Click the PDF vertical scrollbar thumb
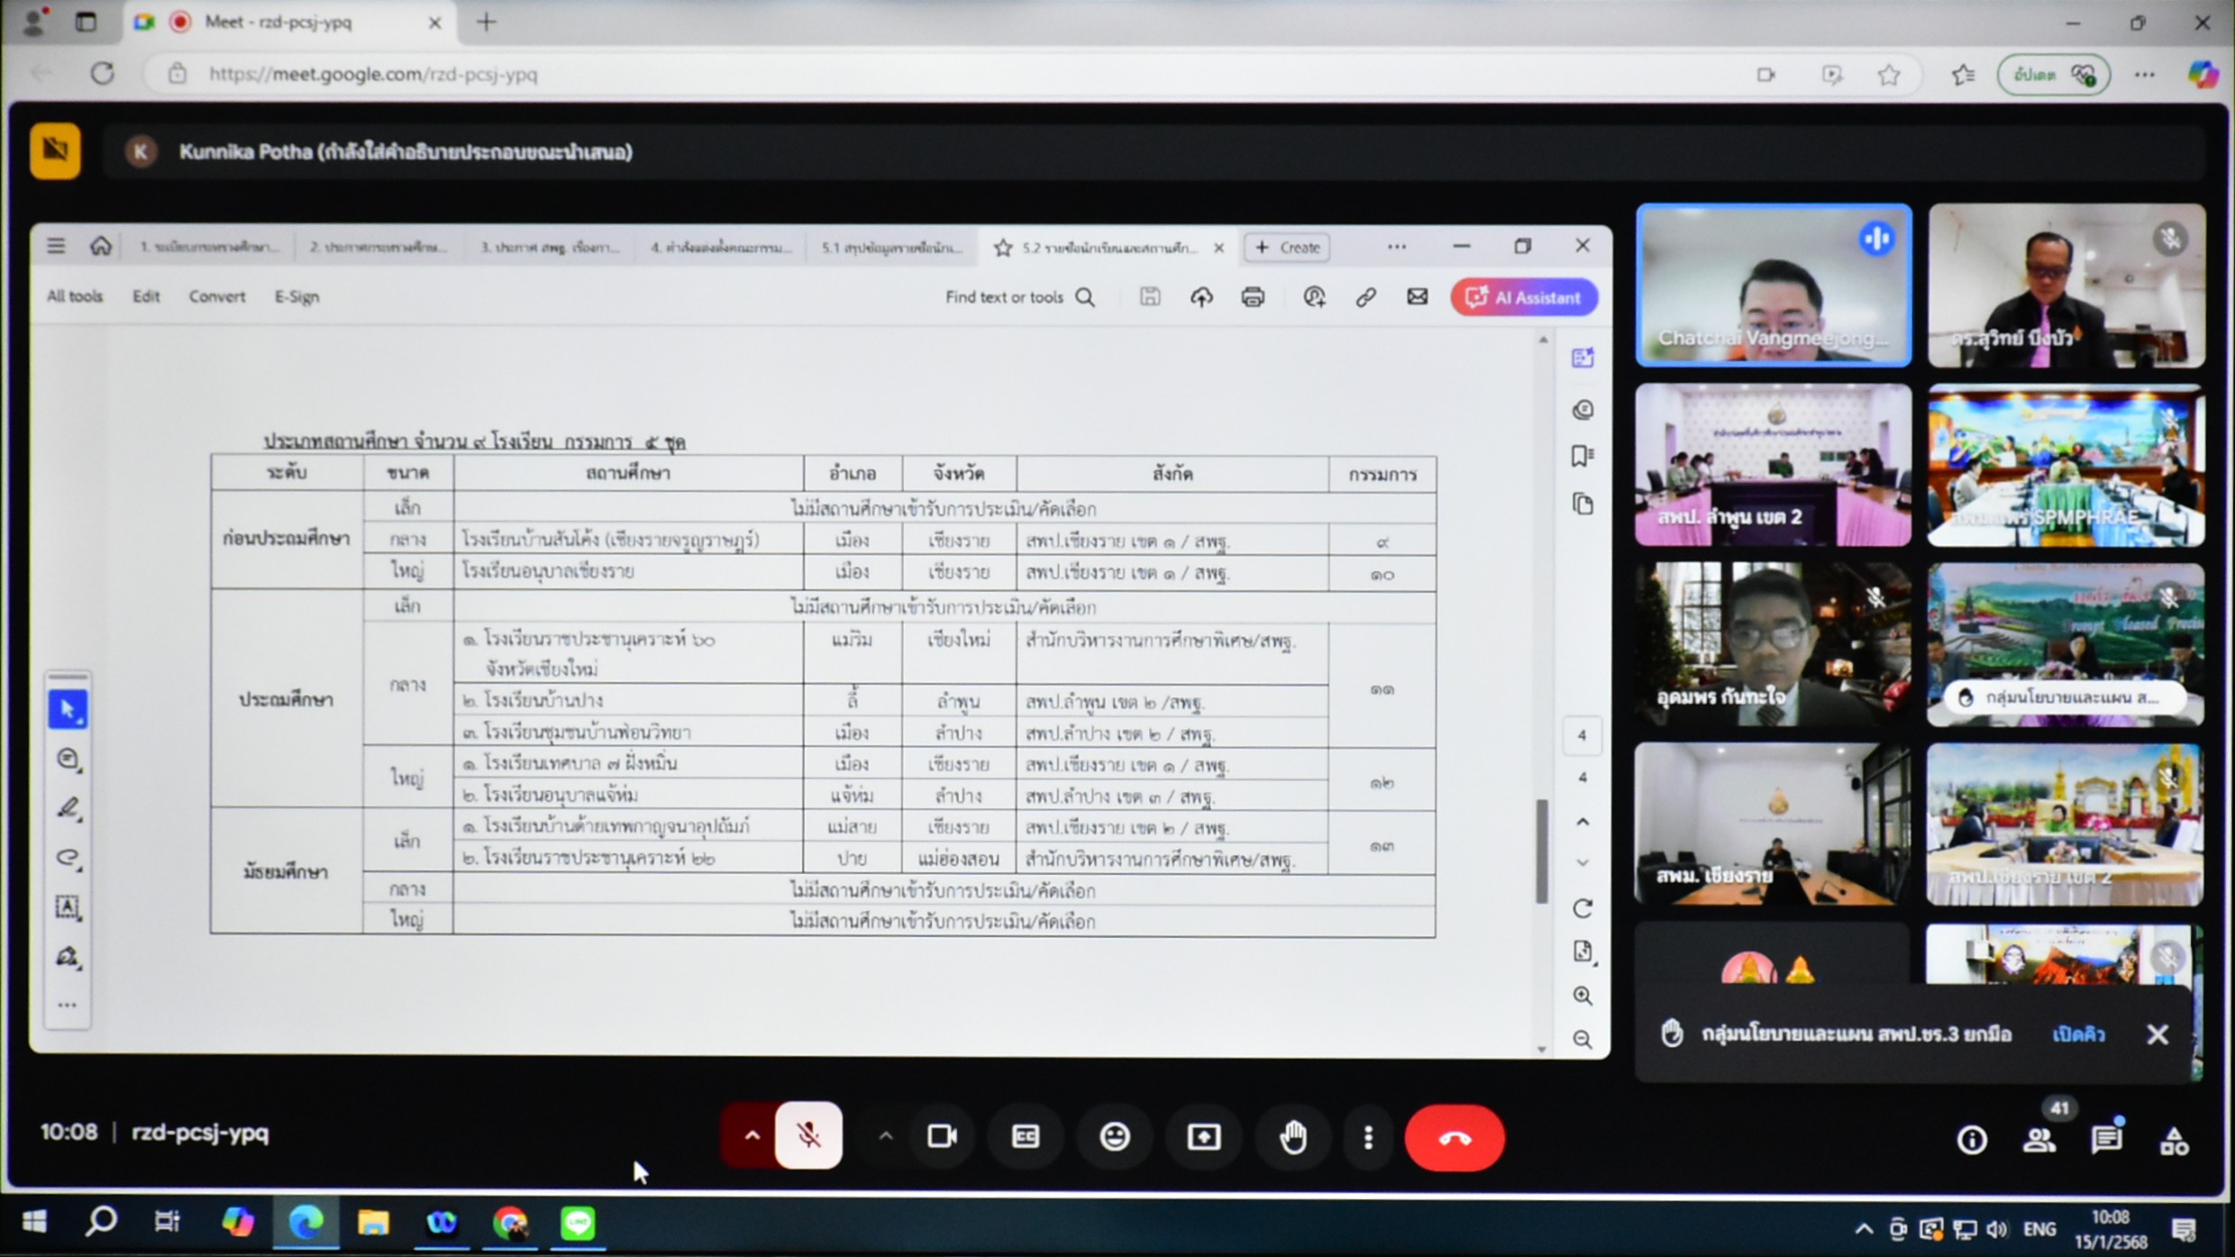2235x1257 pixels. pyautogui.click(x=1542, y=851)
